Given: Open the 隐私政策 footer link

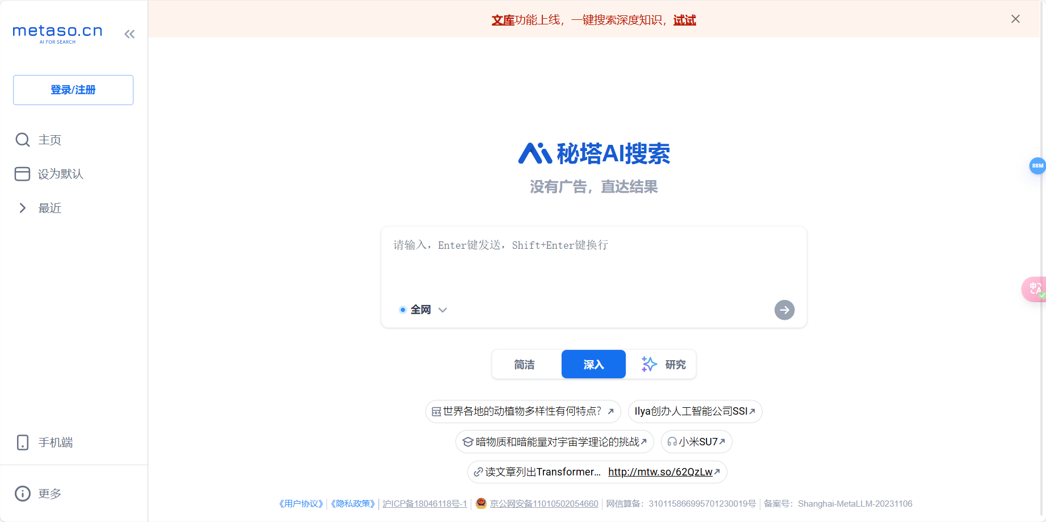Looking at the screenshot, I should (353, 503).
